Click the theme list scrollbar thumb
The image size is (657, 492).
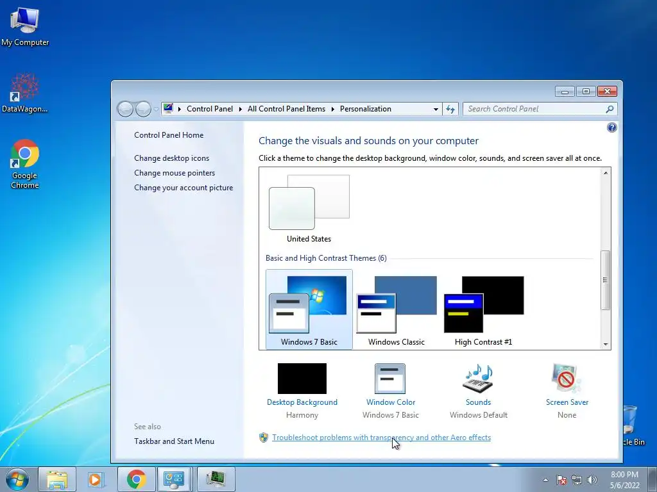pos(606,280)
